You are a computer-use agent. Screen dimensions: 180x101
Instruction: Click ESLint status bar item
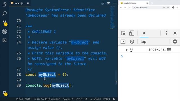point(107,99)
